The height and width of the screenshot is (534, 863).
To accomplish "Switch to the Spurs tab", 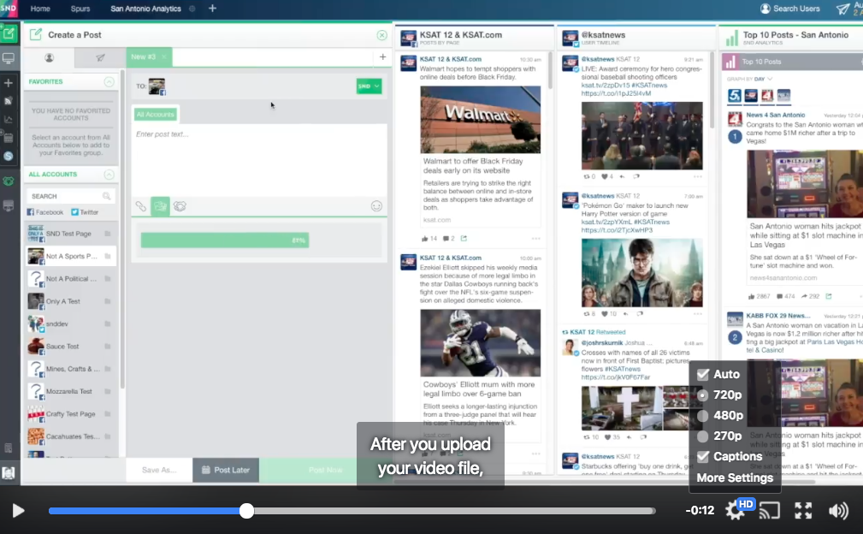I will coord(80,9).
